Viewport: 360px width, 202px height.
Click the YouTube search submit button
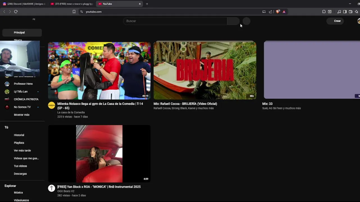(x=233, y=21)
